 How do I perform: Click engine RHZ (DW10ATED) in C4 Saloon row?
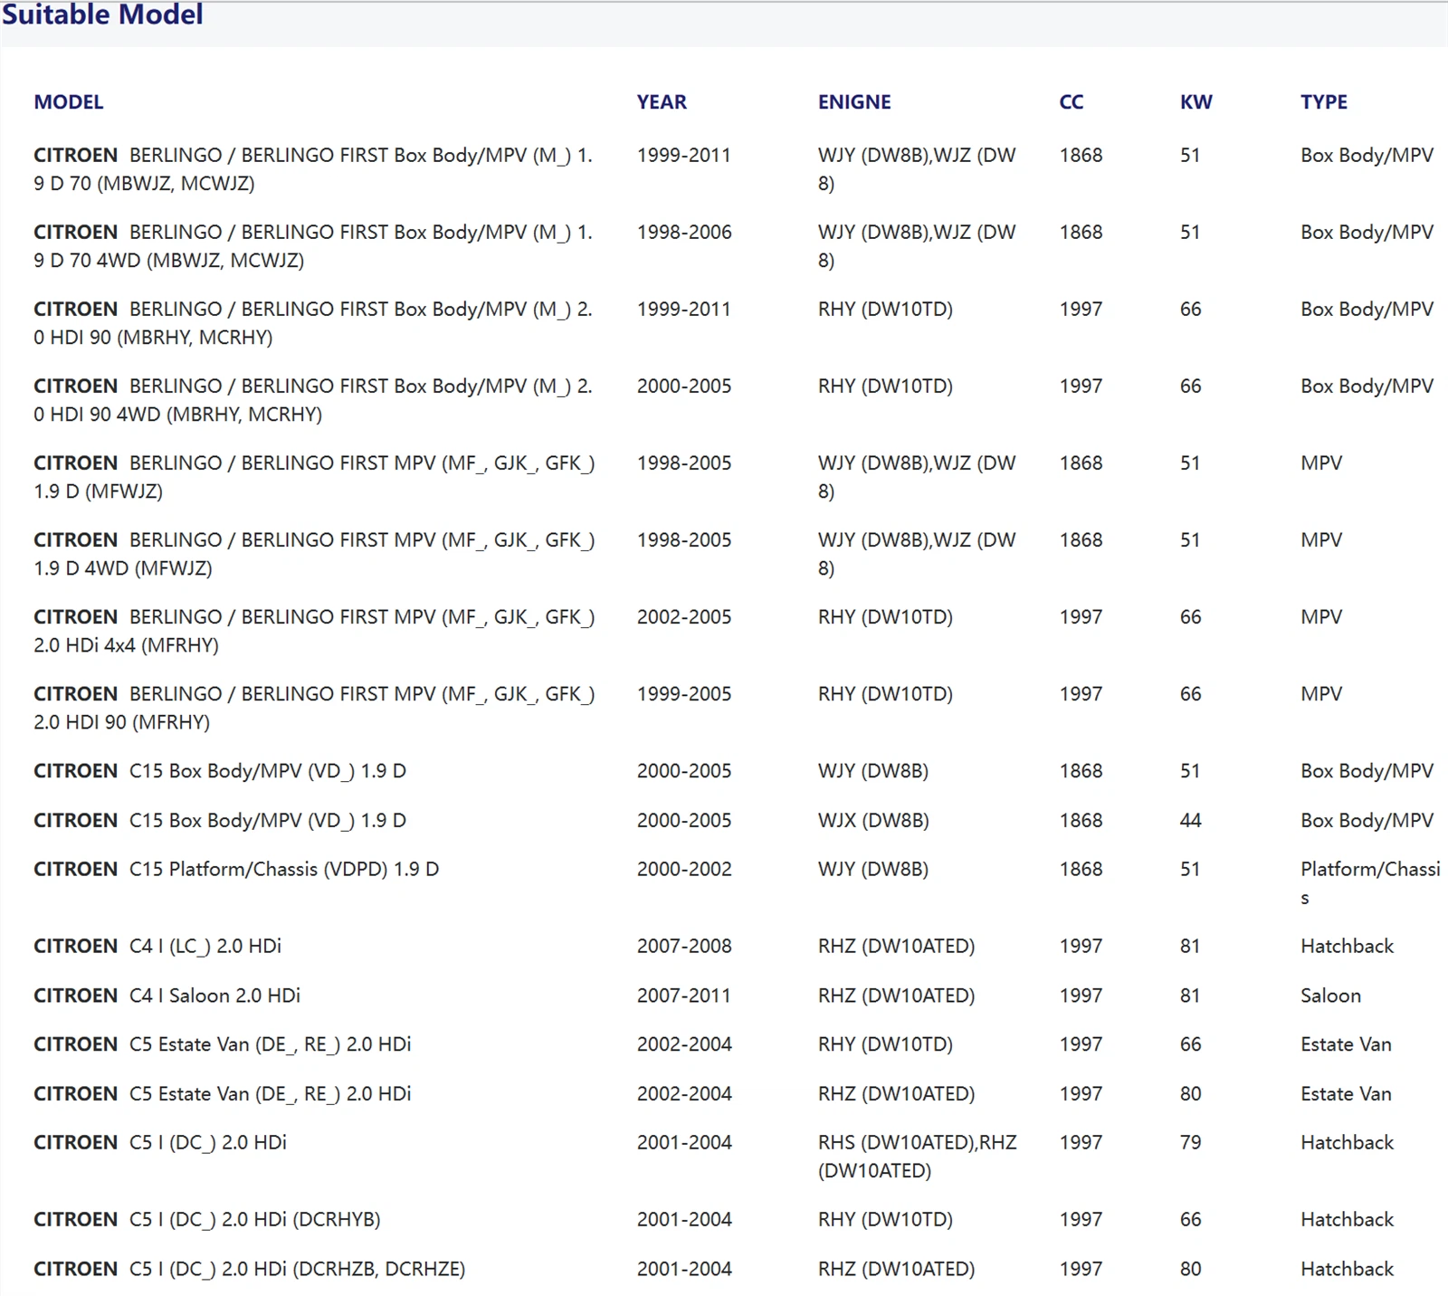pos(896,996)
